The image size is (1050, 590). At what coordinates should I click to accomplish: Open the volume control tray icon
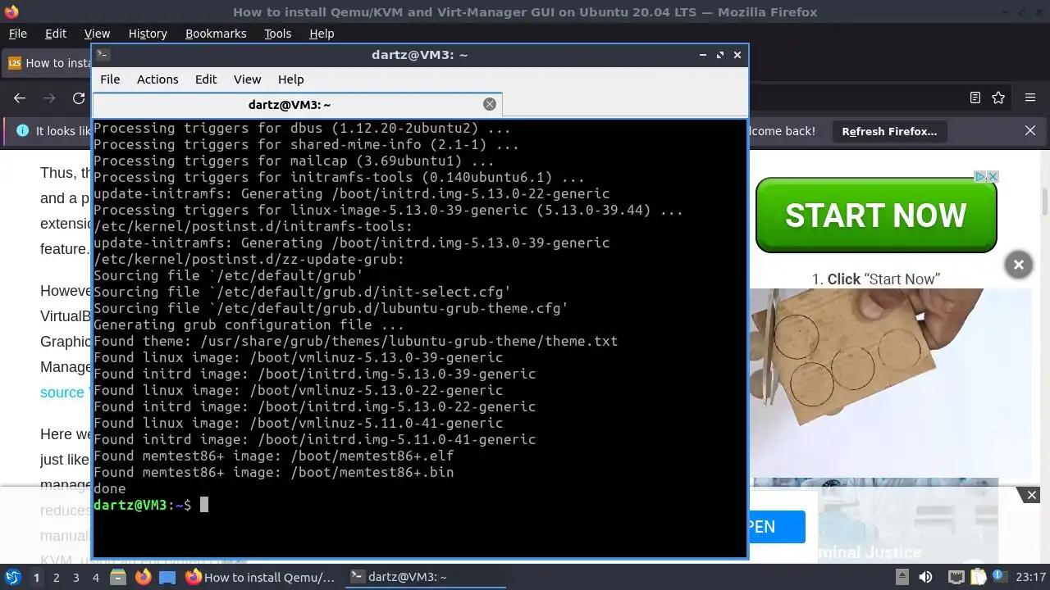(925, 577)
